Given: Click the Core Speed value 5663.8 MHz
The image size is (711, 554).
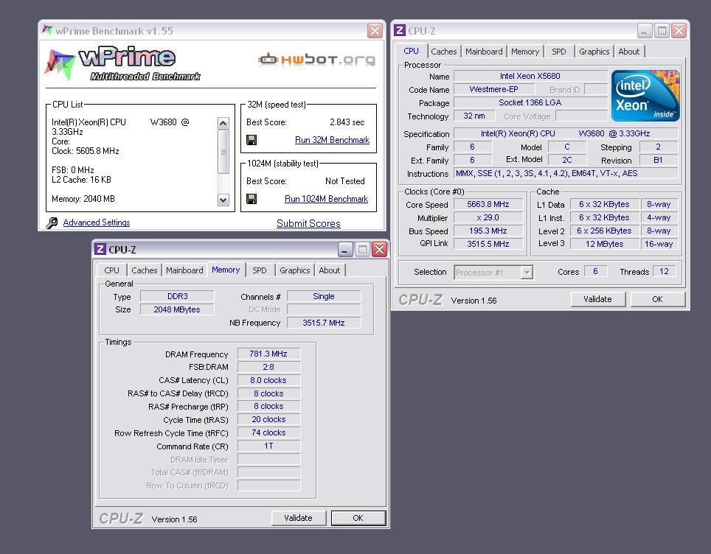Looking at the screenshot, I should point(488,204).
